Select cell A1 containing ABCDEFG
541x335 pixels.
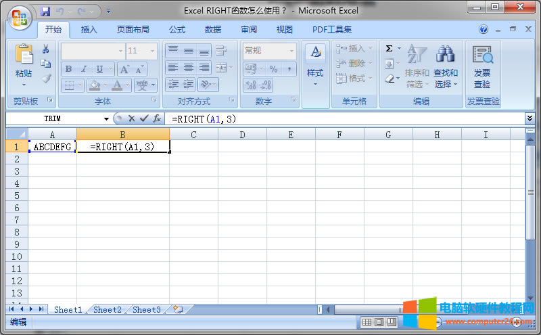[52, 146]
